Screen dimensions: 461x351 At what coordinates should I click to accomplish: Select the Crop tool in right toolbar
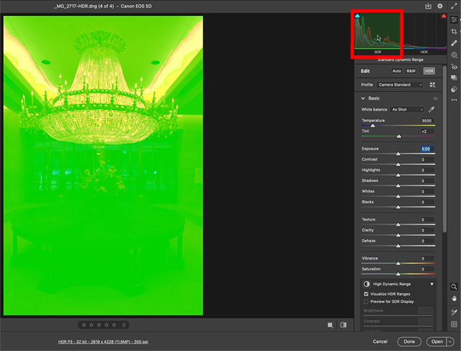pyautogui.click(x=454, y=31)
